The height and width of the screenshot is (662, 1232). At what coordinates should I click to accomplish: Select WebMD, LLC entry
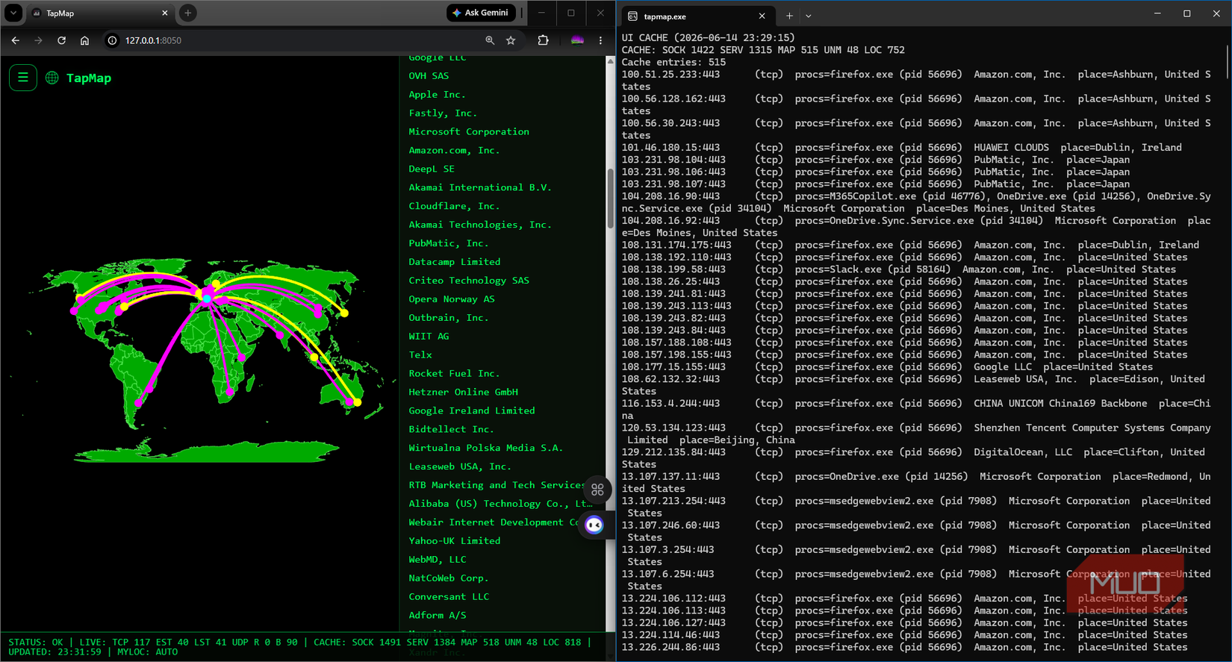coord(437,560)
